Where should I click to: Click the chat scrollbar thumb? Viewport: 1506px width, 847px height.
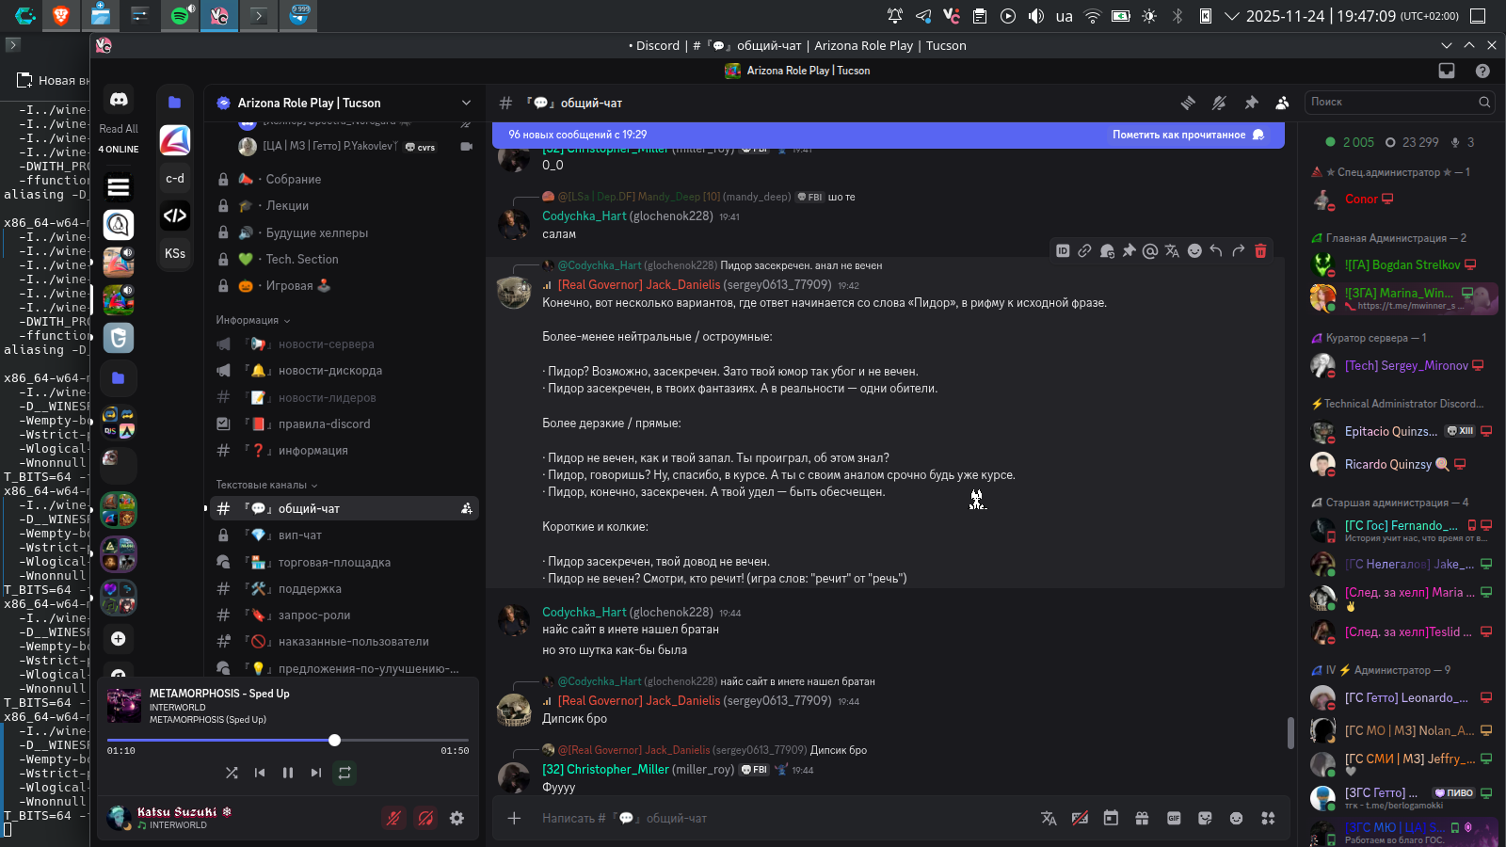tap(1290, 733)
